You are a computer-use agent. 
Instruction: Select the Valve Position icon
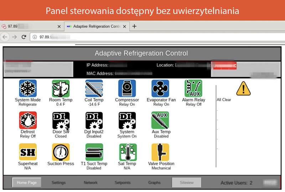160,152
